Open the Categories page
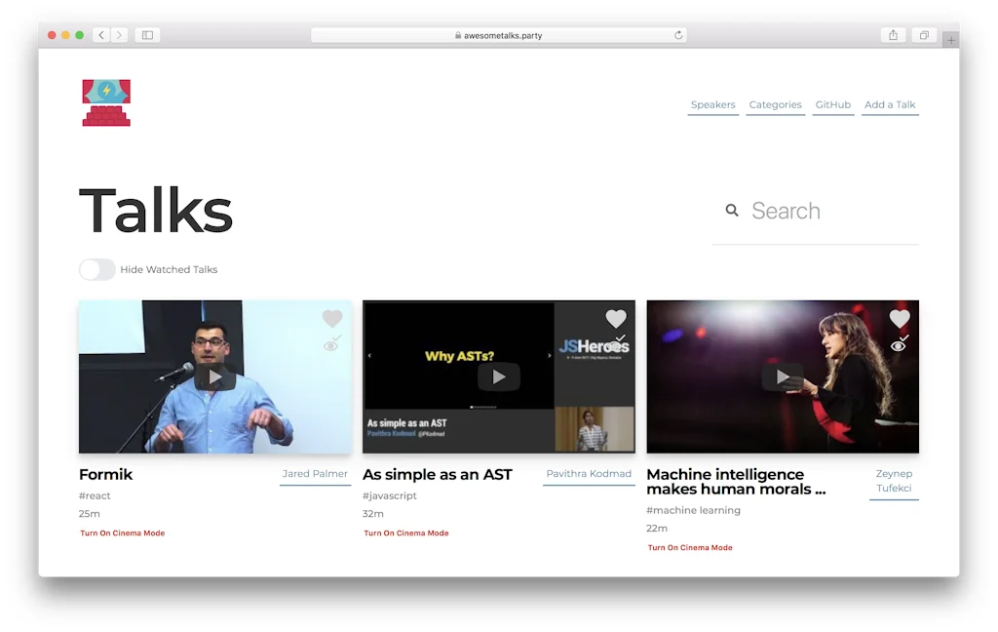 pos(775,104)
